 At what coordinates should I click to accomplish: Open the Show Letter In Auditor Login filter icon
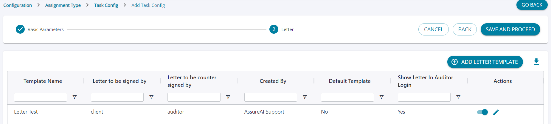pyautogui.click(x=458, y=97)
